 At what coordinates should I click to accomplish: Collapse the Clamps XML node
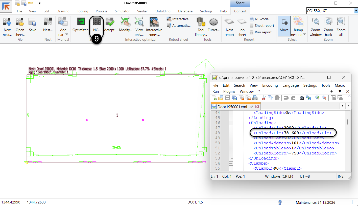pos(231,163)
